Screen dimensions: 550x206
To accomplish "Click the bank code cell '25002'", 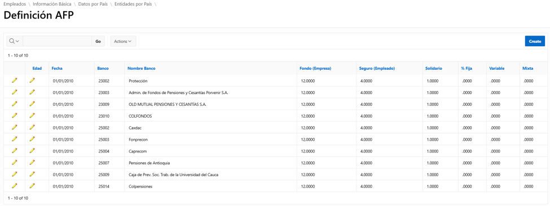I will point(104,128).
